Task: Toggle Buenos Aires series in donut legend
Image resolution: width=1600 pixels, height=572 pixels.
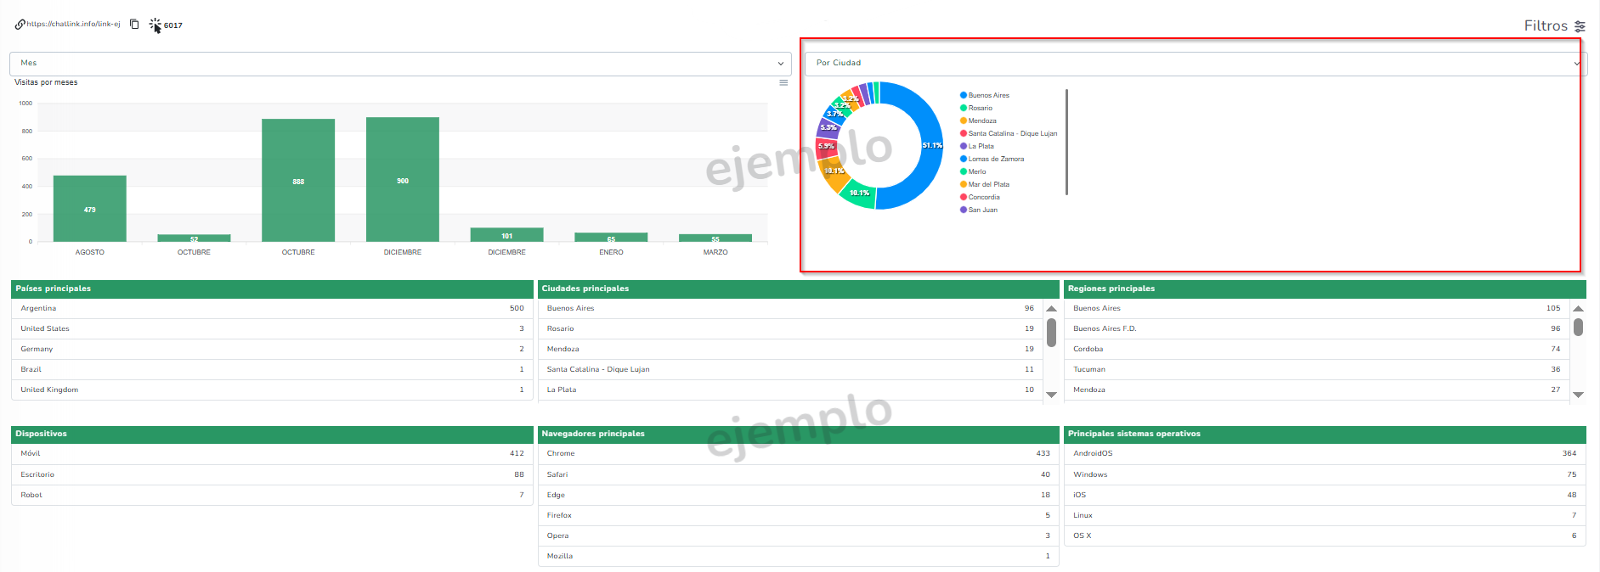Action: coord(988,95)
